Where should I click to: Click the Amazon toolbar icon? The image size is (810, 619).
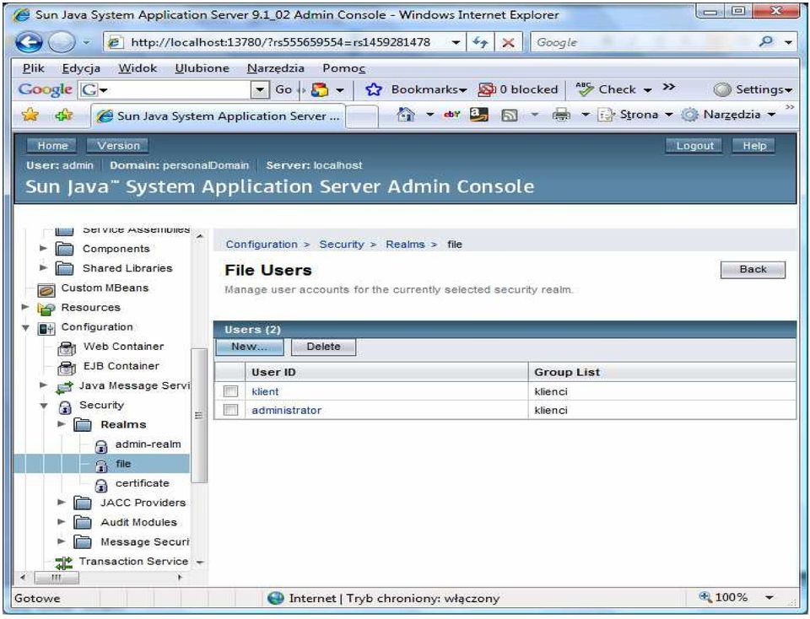(x=479, y=114)
